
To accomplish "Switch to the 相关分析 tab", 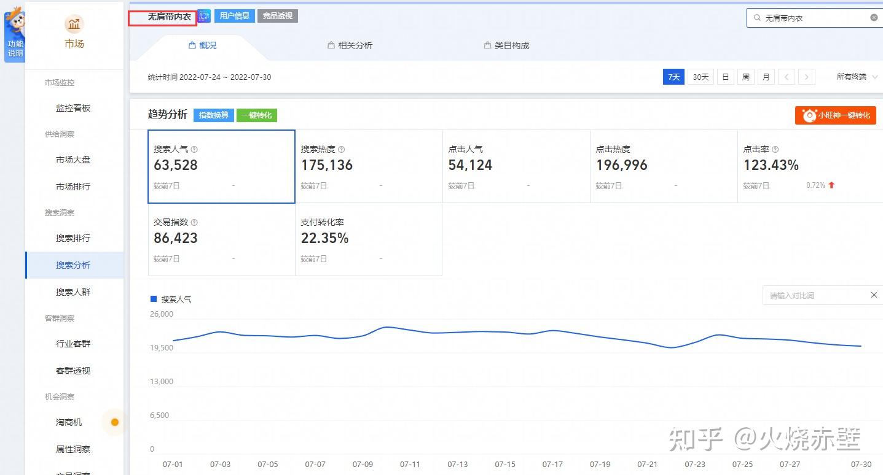I will [x=350, y=45].
